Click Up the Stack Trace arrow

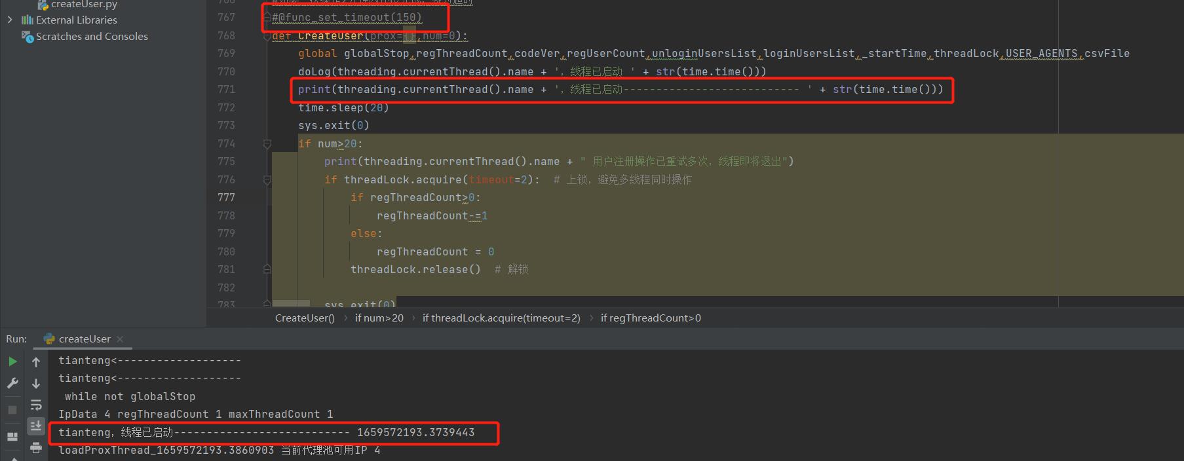coord(36,361)
